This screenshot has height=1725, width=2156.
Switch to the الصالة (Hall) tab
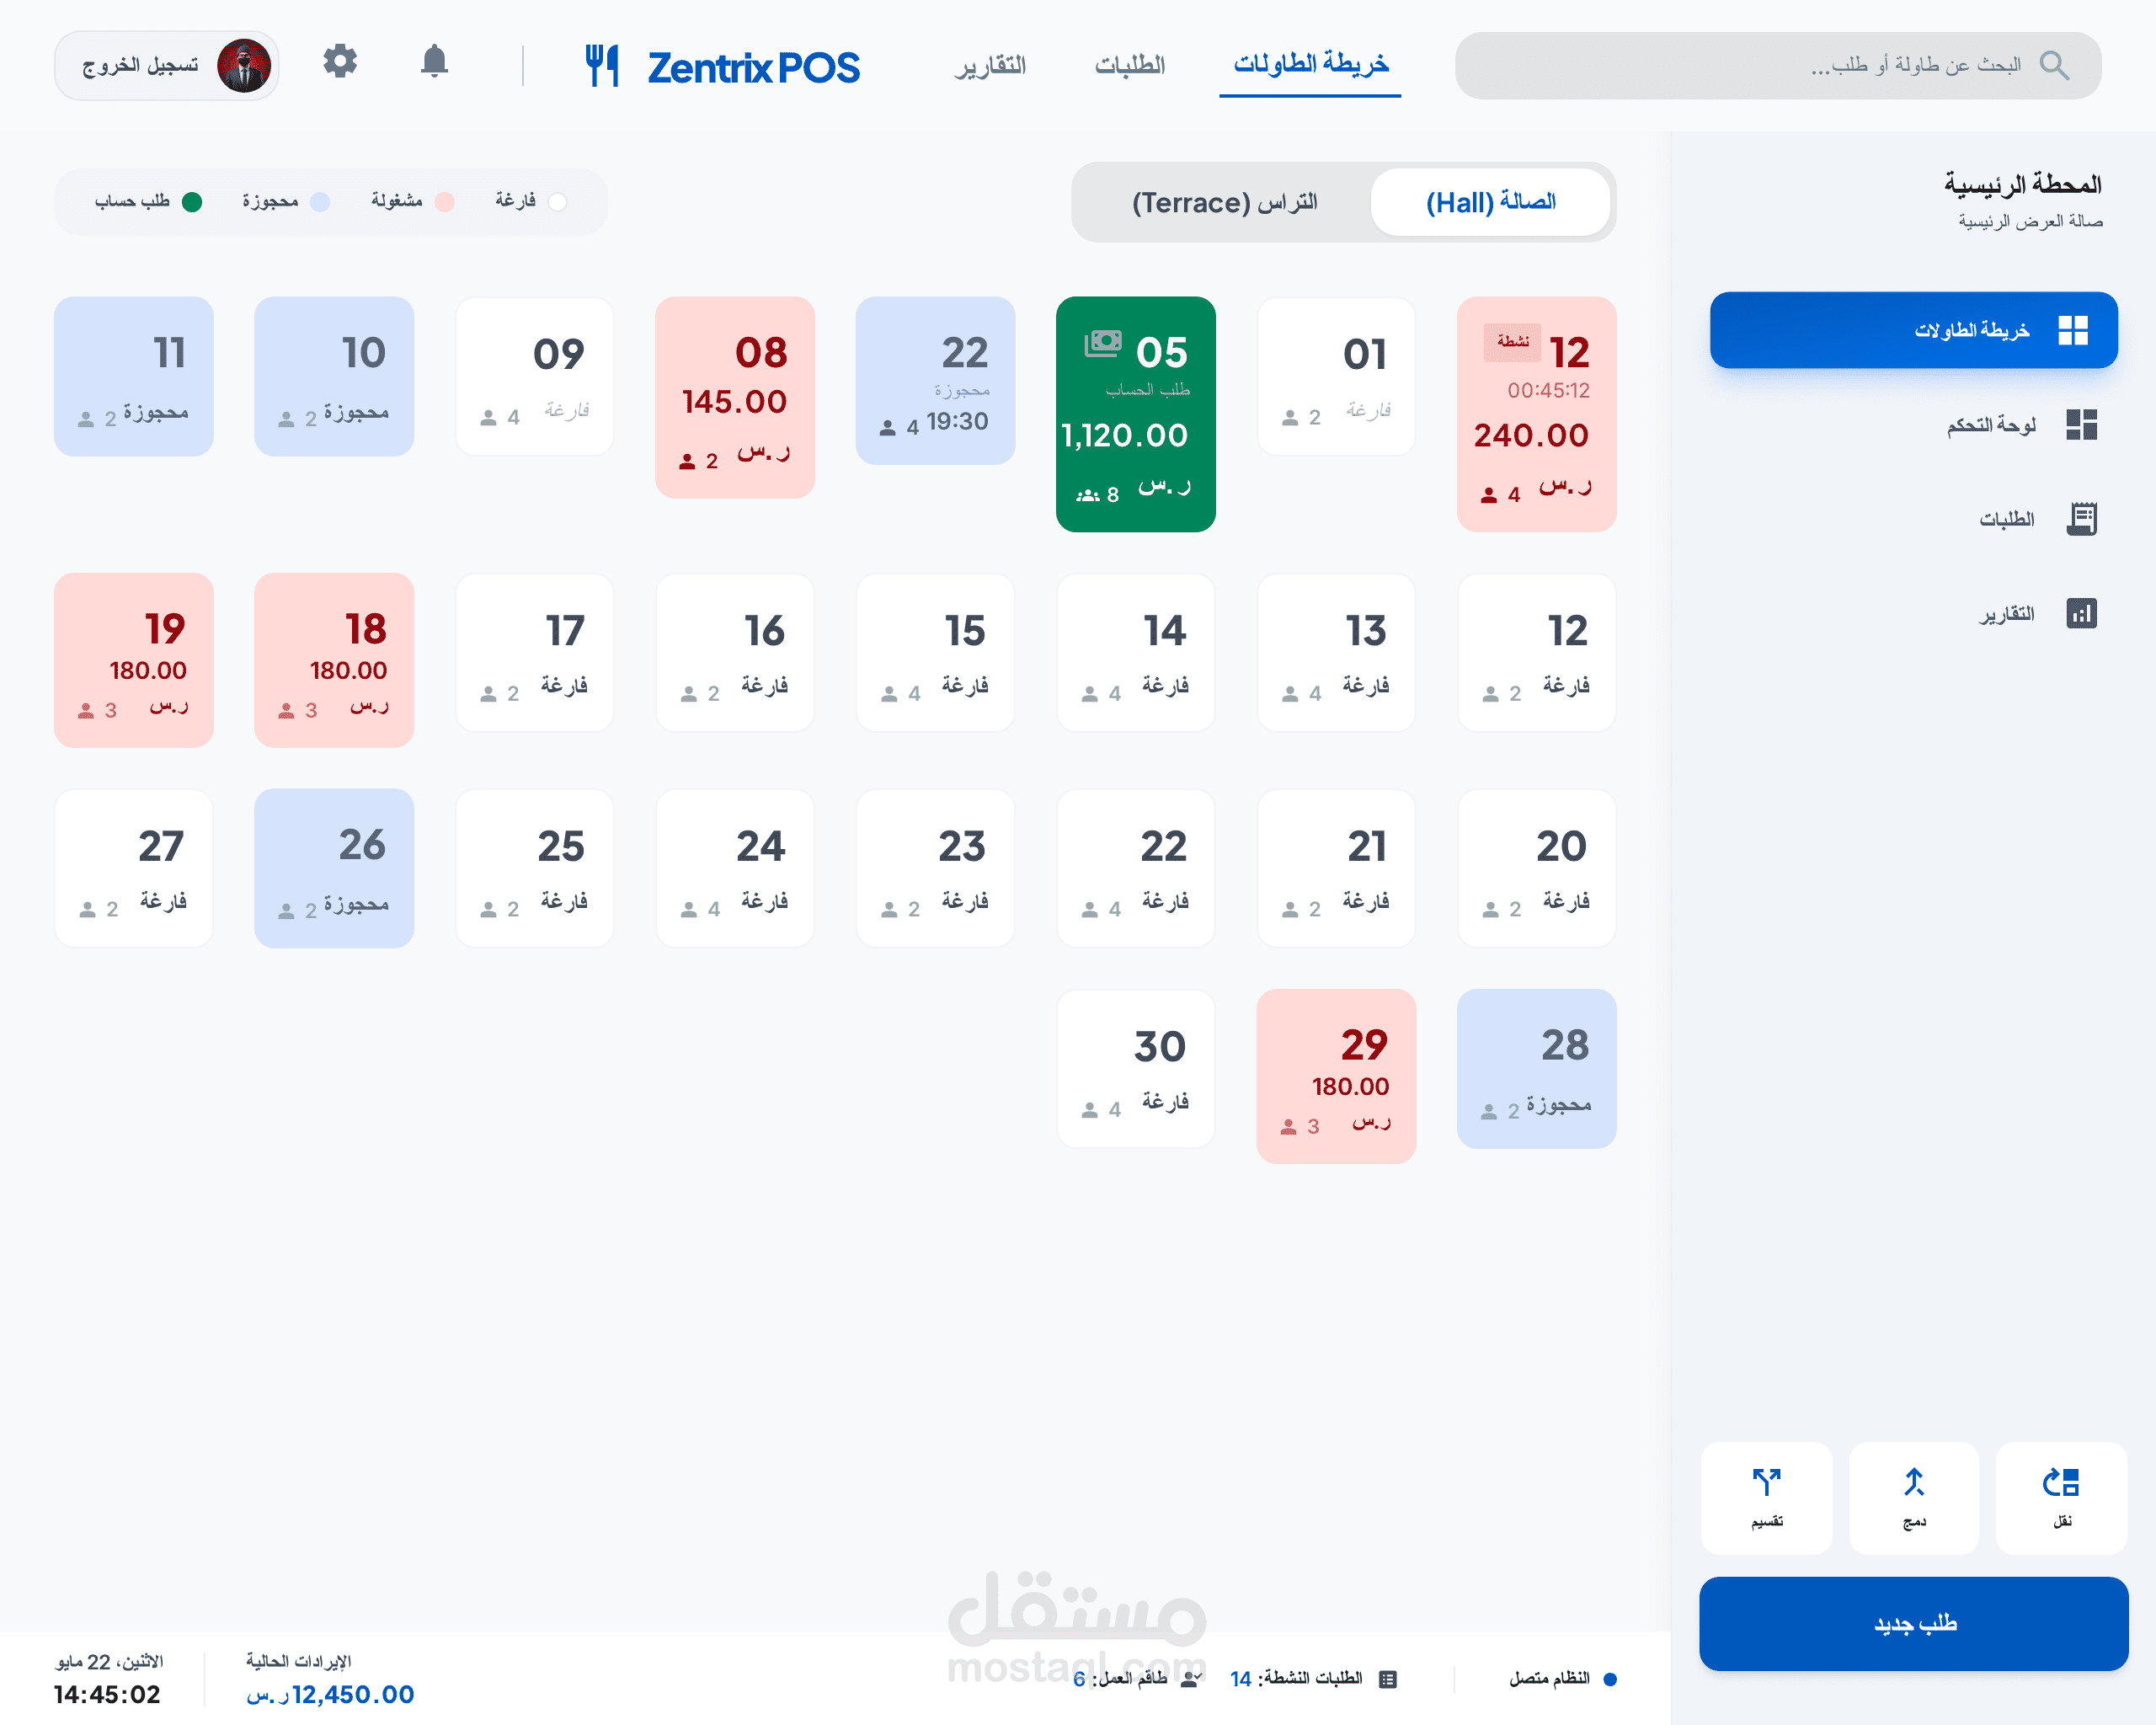tap(1490, 202)
